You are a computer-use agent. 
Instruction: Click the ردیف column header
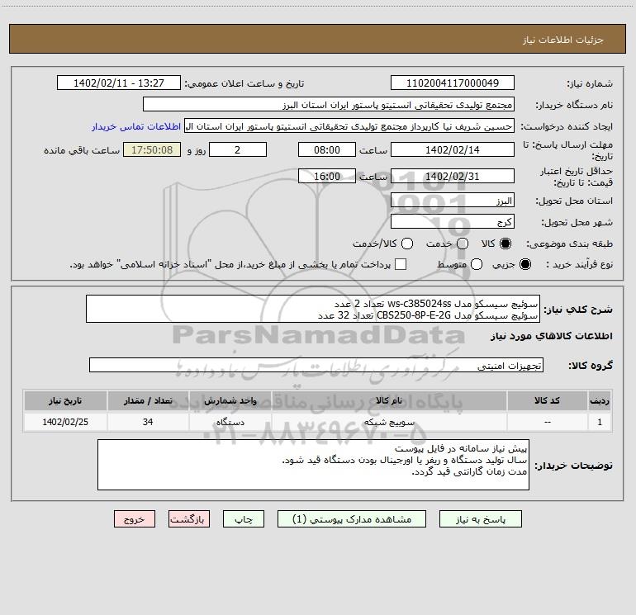click(x=600, y=400)
